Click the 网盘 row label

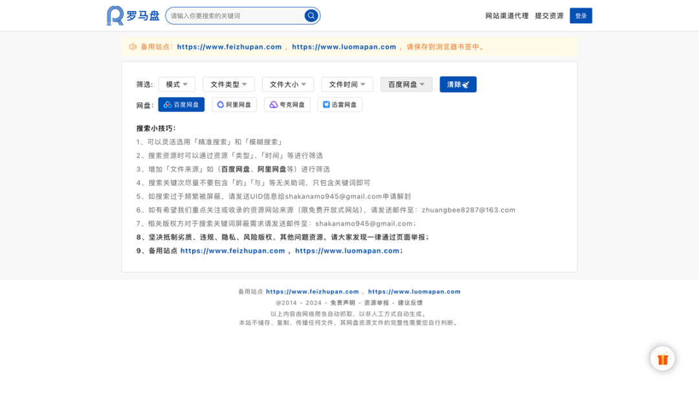(x=144, y=106)
